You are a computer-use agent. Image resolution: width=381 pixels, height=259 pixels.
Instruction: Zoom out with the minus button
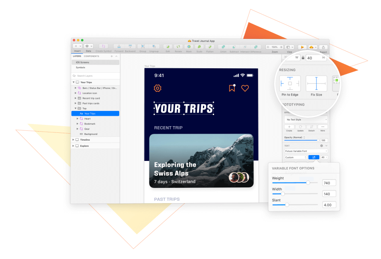268,47
